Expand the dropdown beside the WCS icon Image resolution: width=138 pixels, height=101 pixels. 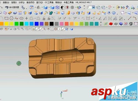[x=114, y=7]
